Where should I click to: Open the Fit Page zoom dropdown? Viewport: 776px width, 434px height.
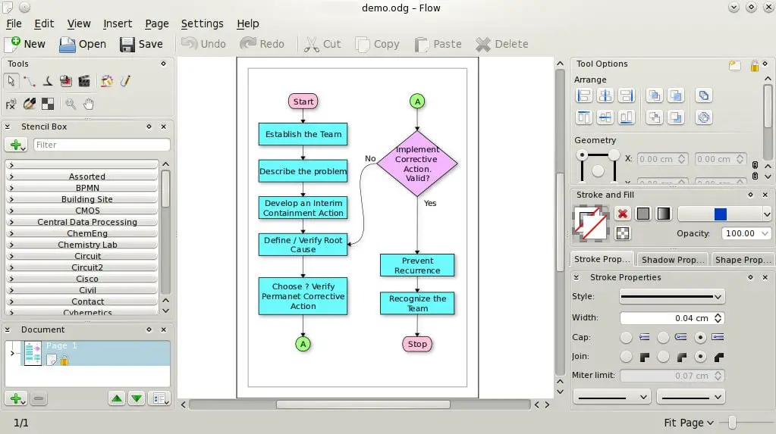(x=689, y=423)
